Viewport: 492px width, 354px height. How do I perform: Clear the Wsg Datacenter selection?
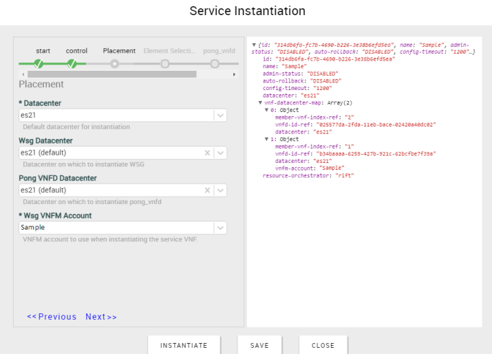pyautogui.click(x=207, y=153)
